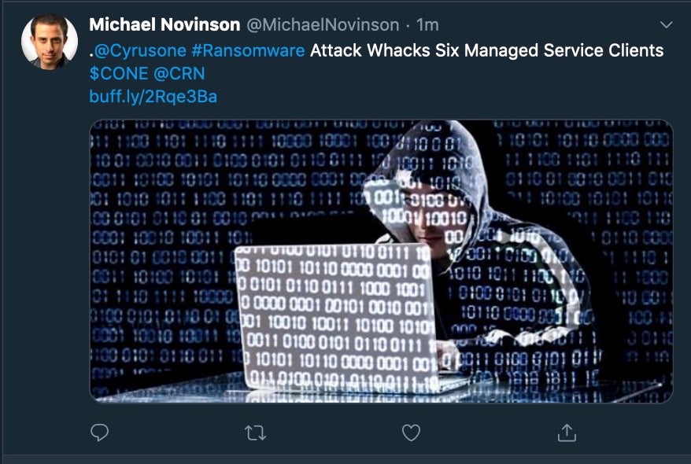The height and width of the screenshot is (464, 691).
Task: Visit the @CRN mention profile
Action: [x=179, y=73]
